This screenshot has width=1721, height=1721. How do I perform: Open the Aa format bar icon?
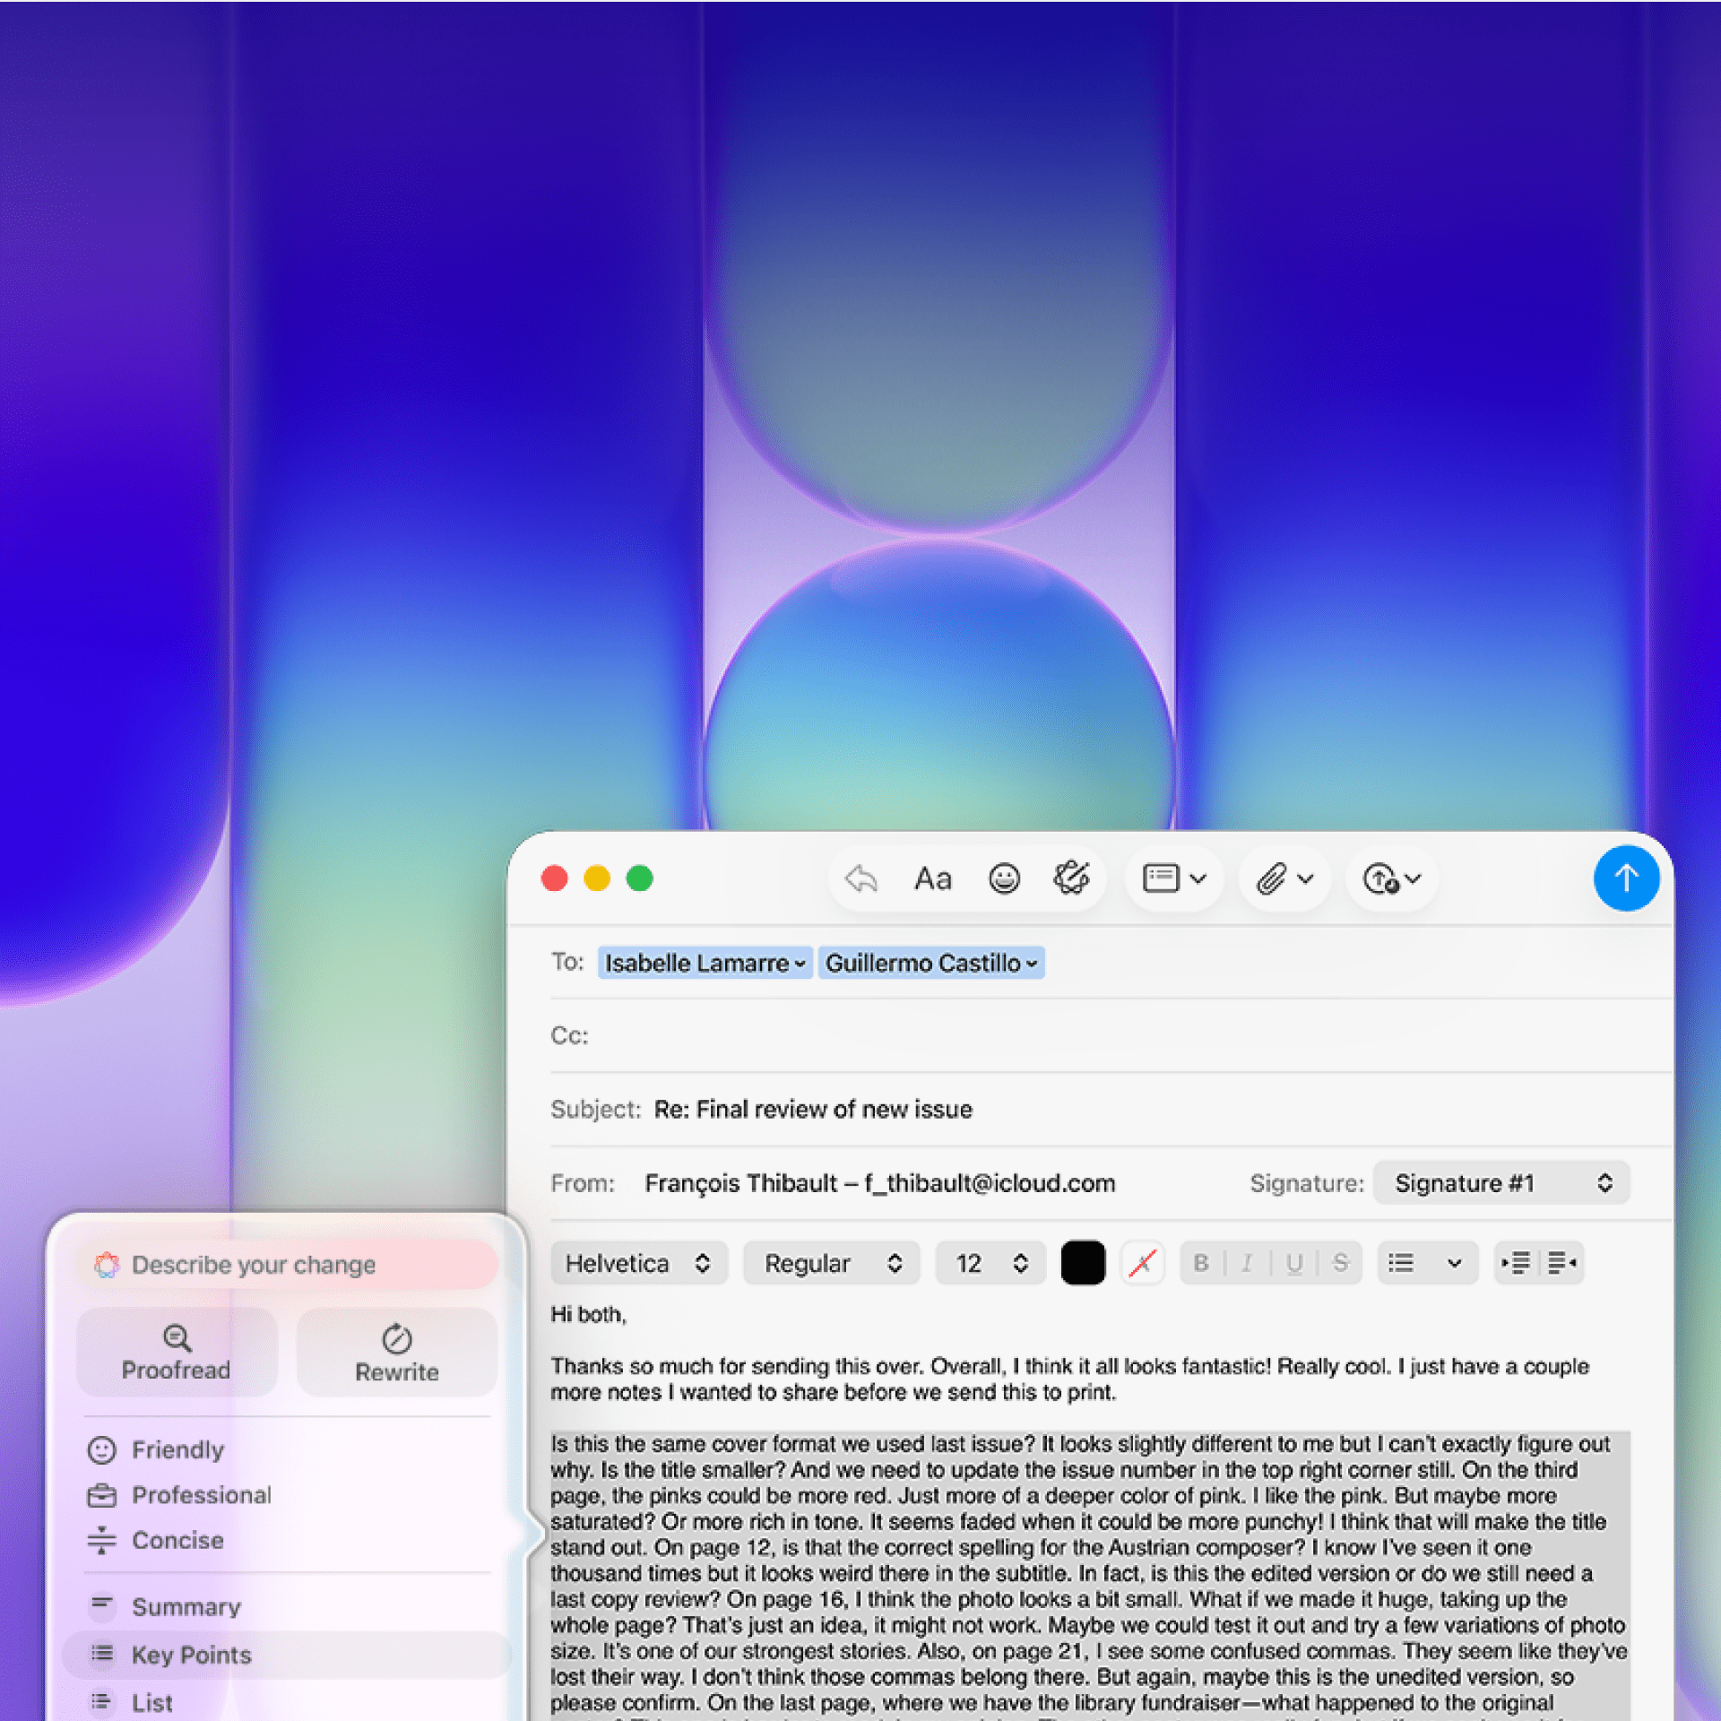(x=932, y=878)
